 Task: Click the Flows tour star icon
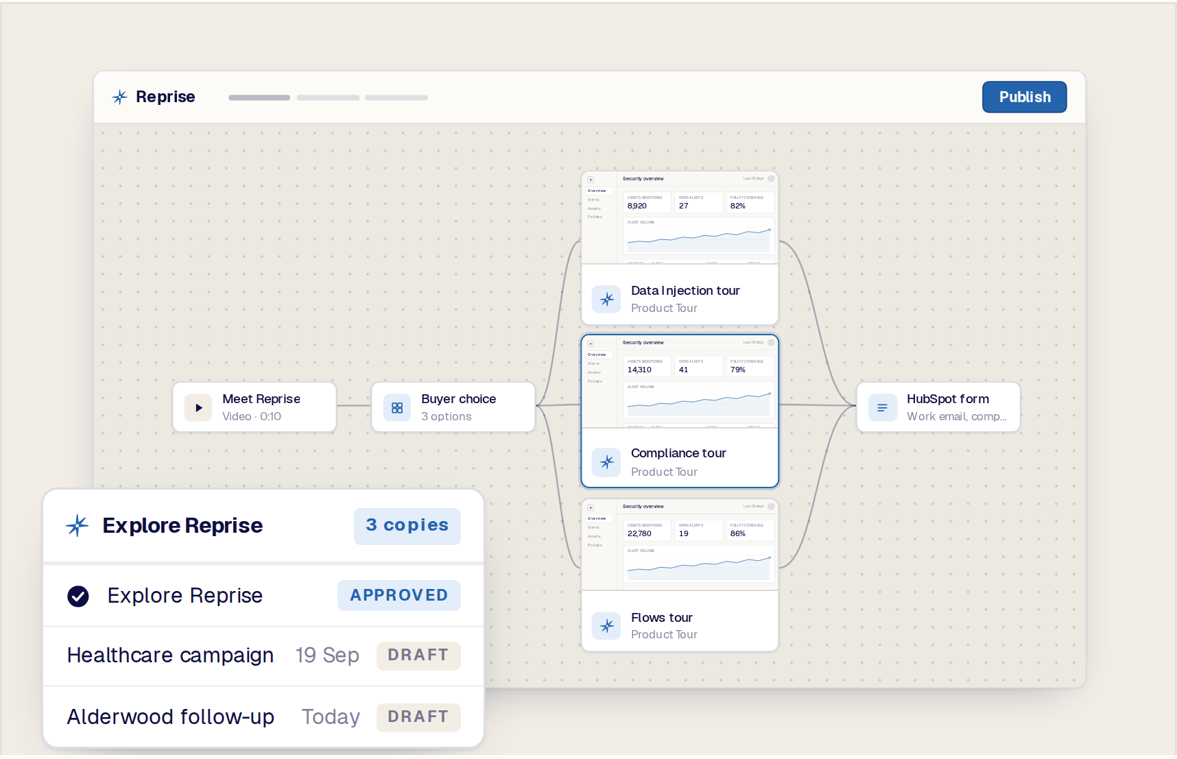[x=606, y=625]
